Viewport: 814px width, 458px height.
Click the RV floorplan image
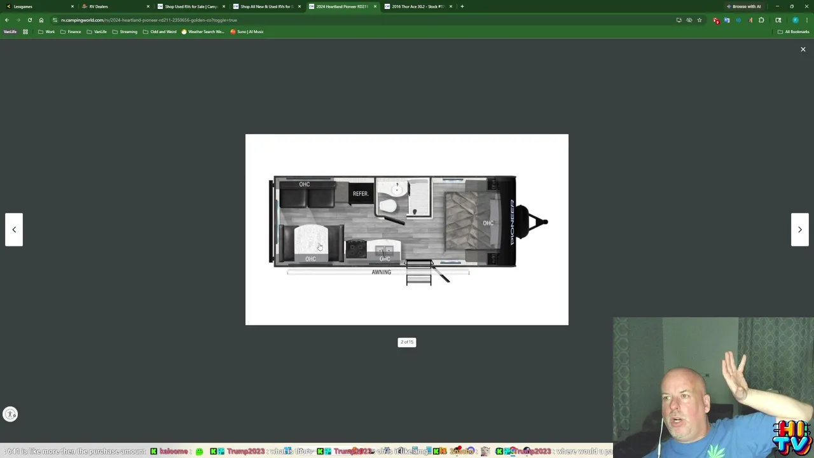(x=407, y=229)
